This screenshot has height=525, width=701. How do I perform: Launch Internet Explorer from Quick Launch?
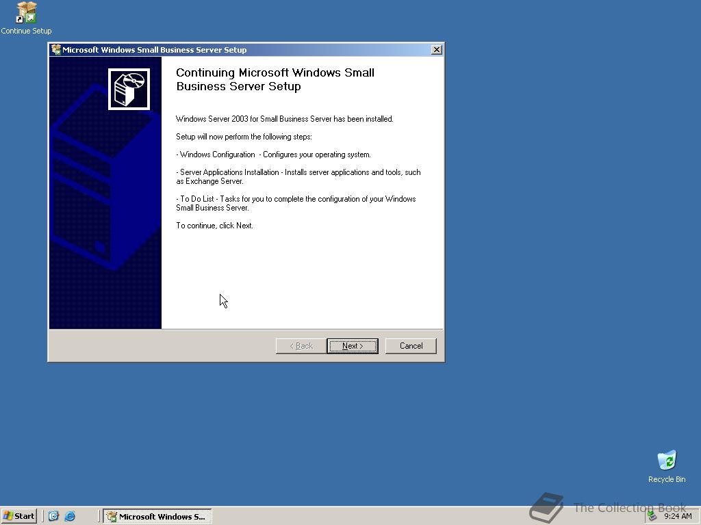point(70,516)
